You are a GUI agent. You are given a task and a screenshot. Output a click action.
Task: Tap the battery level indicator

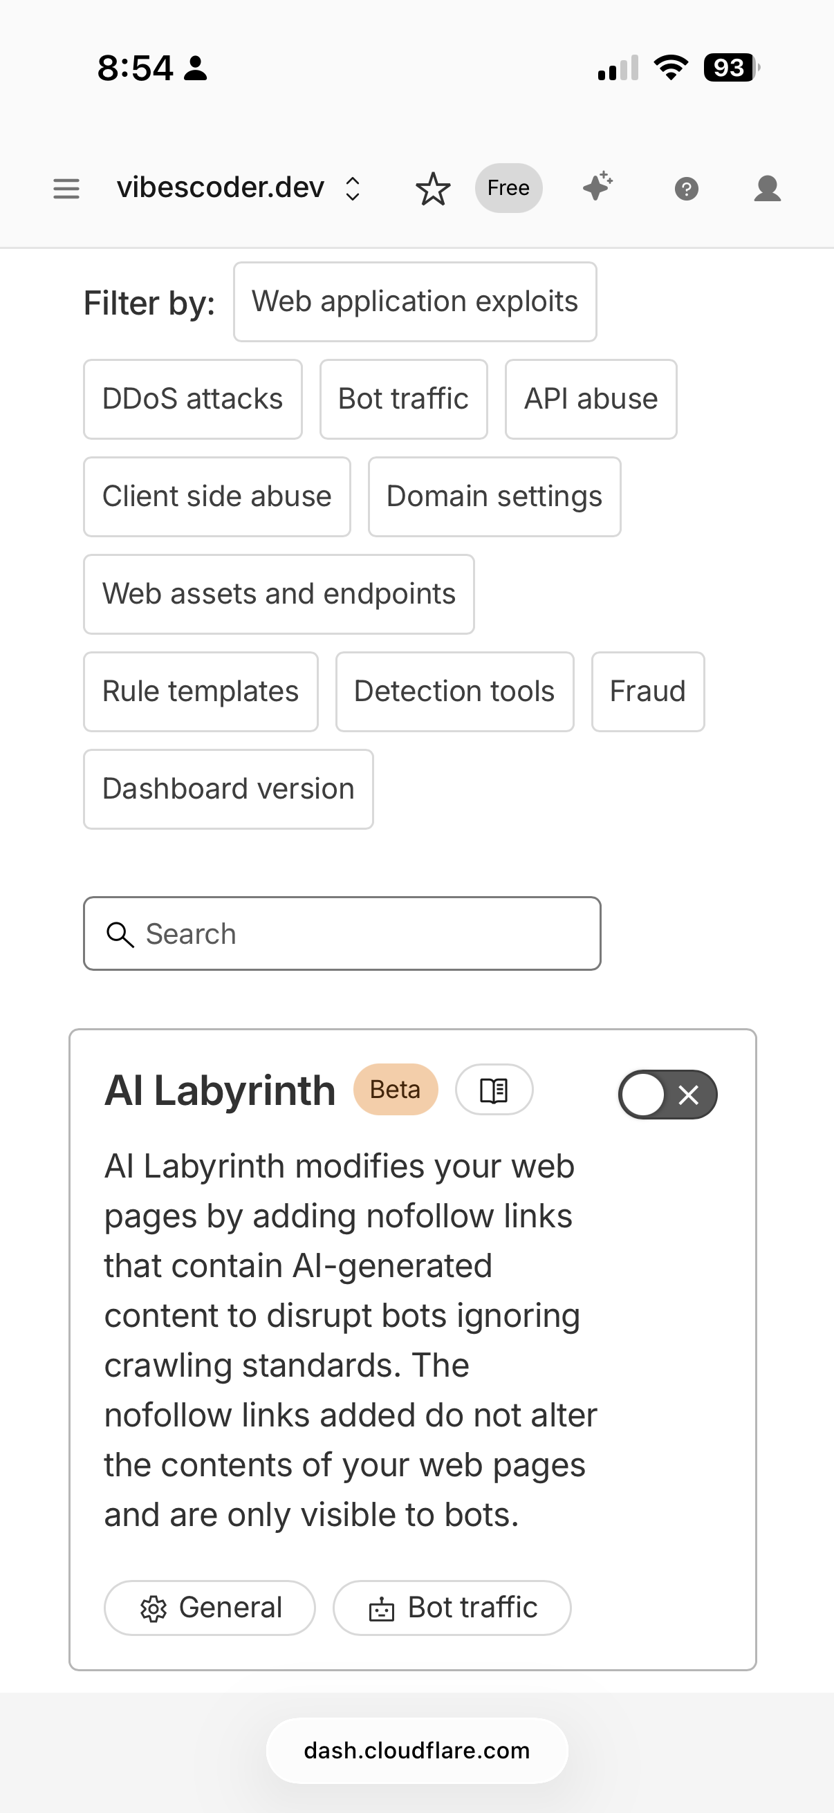coord(732,68)
